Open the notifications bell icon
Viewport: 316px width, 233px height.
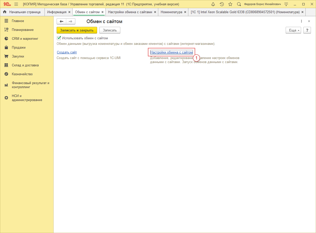[x=213, y=4]
